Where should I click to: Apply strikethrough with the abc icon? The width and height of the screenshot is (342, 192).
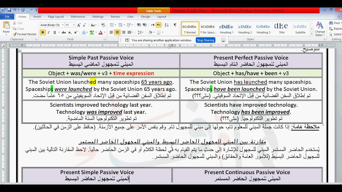click(64, 33)
